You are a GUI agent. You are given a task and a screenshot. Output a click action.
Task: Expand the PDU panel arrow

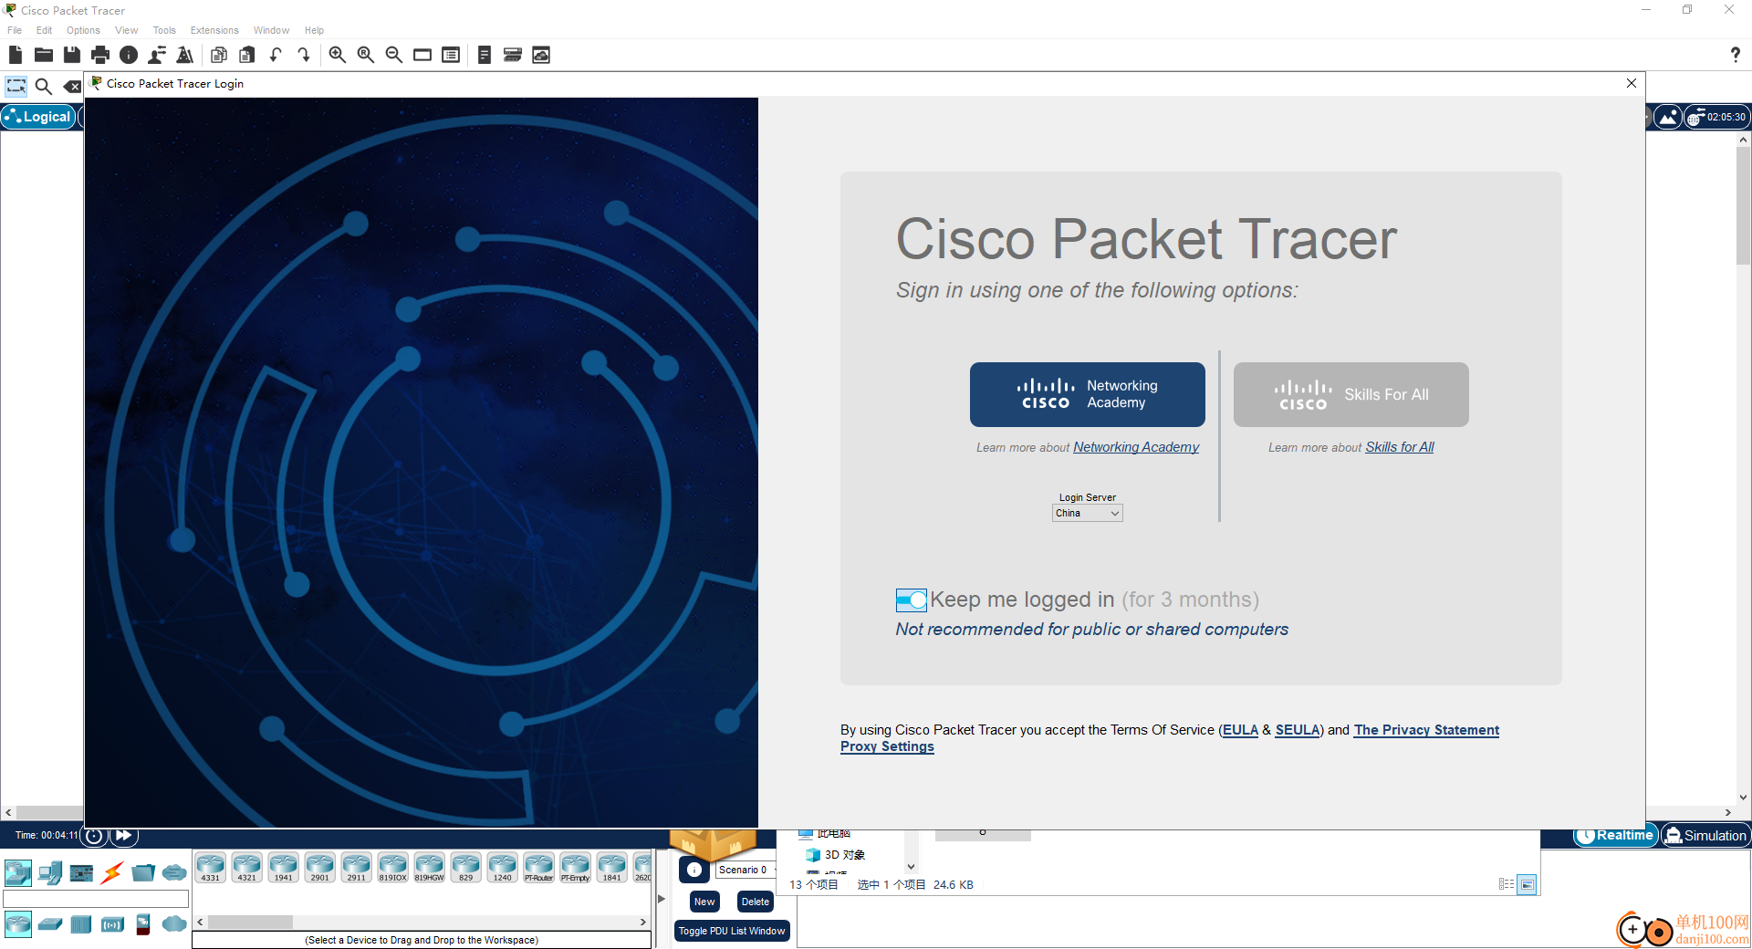point(662,899)
